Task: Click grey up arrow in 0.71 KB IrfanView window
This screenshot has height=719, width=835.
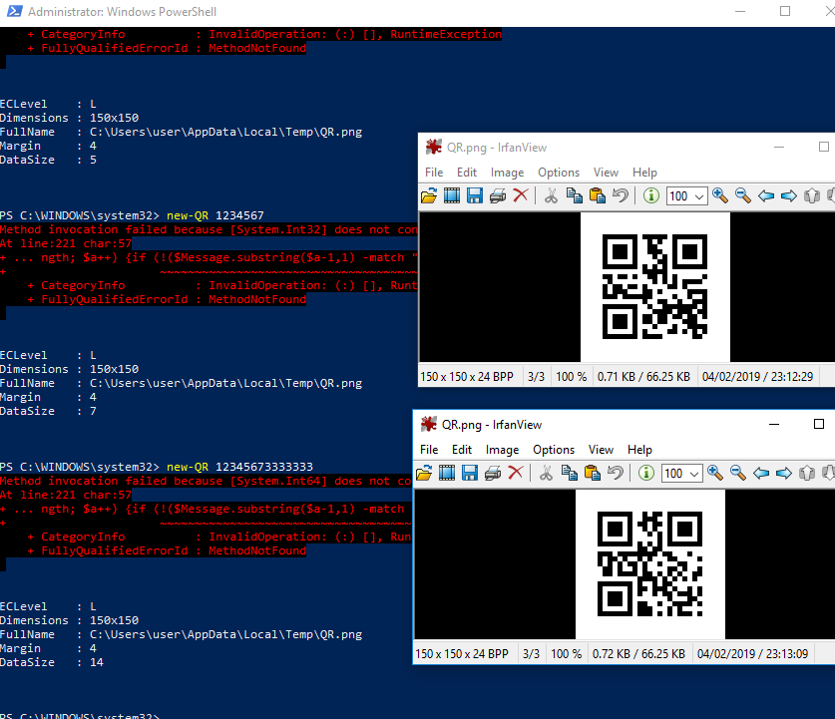Action: point(812,195)
